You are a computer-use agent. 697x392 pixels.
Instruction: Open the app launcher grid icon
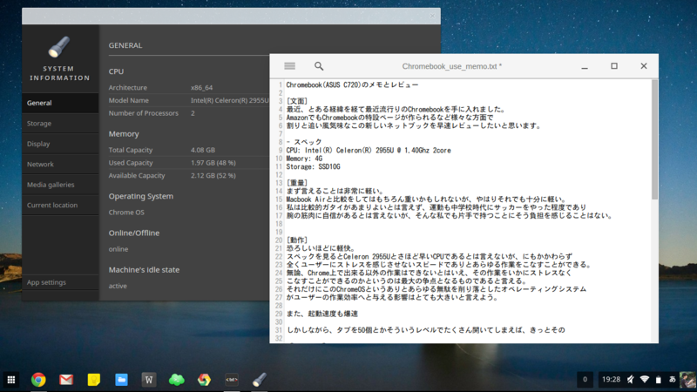(x=11, y=380)
